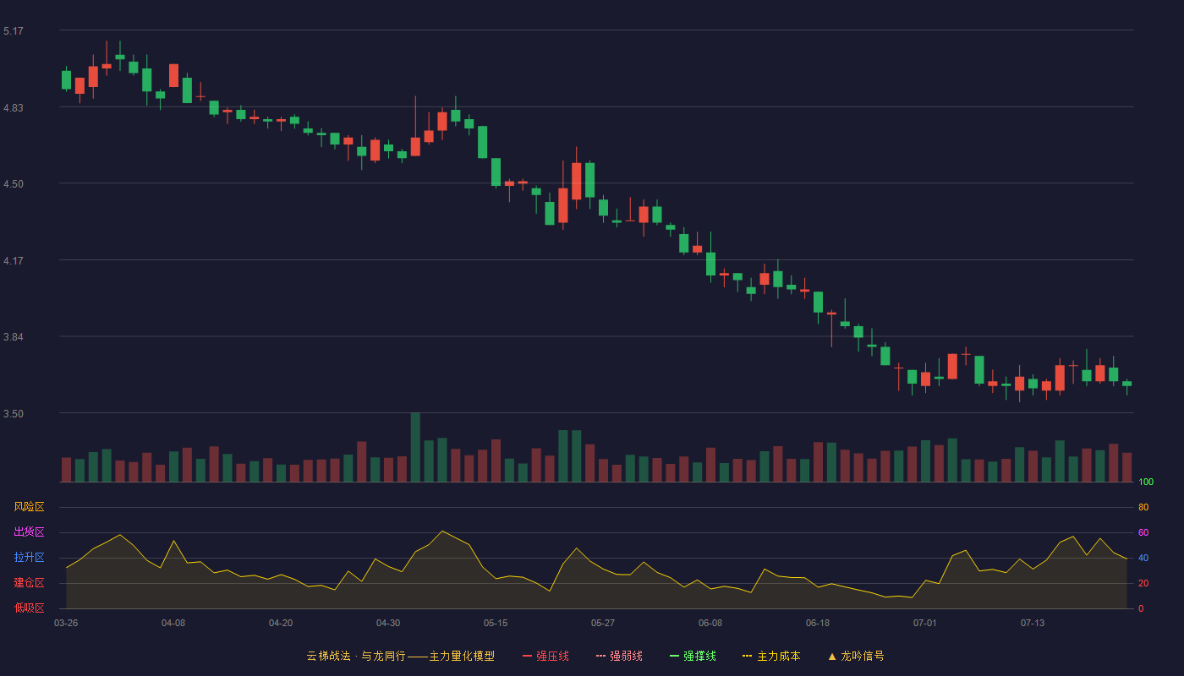1184x676 pixels.
Task: Click the 3.50 price axis label
Action: tap(14, 414)
